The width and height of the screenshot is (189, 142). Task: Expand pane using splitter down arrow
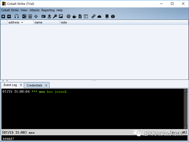[7, 81]
